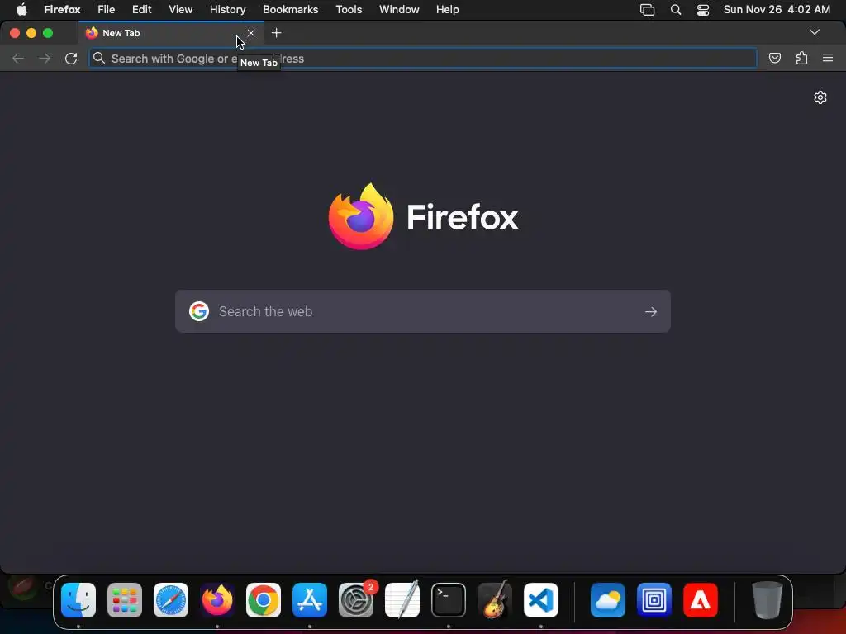The image size is (846, 634).
Task: Open the blue concentric squares app in Dock
Action: point(654,600)
